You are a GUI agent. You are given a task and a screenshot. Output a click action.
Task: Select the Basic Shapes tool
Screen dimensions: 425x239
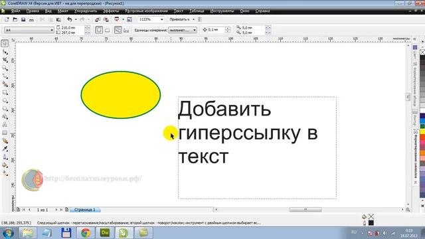pos(5,117)
